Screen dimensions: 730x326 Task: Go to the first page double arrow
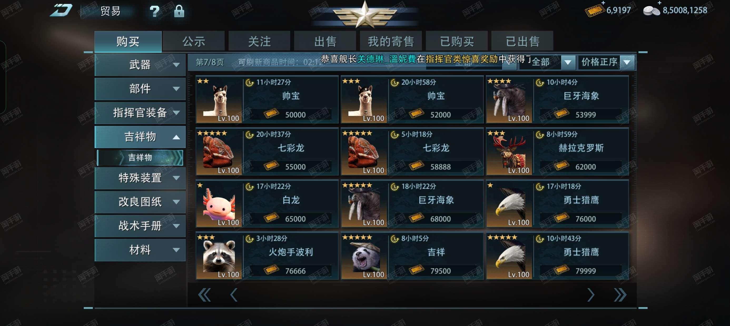tap(204, 295)
